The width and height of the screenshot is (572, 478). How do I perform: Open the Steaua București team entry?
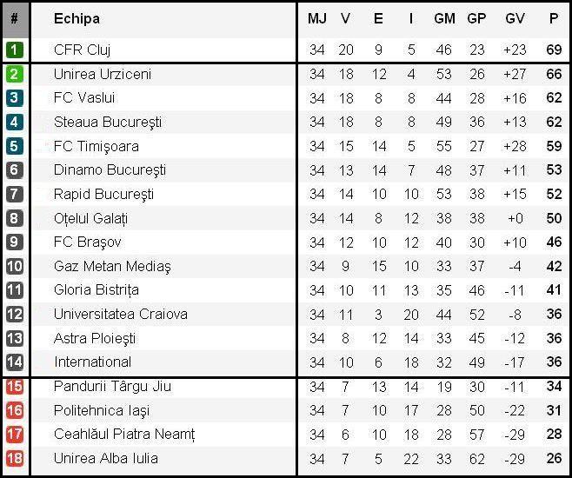[108, 122]
